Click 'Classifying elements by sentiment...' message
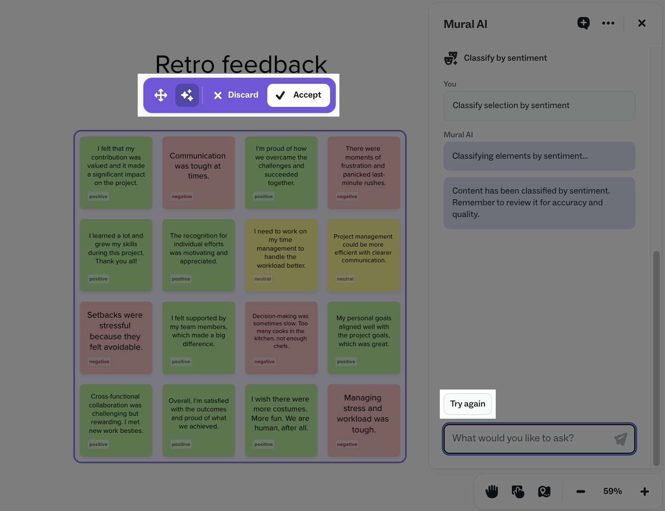This screenshot has width=665, height=511. coord(539,156)
